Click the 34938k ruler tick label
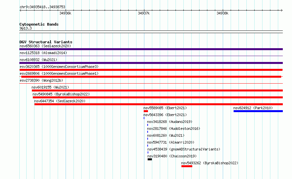The height and width of the screenshot is (179, 292). tap(222, 13)
